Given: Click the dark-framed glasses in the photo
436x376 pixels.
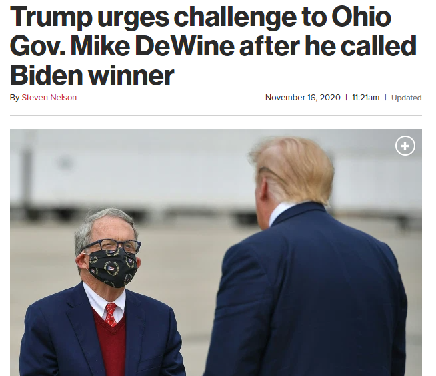Looking at the screenshot, I should coord(113,246).
